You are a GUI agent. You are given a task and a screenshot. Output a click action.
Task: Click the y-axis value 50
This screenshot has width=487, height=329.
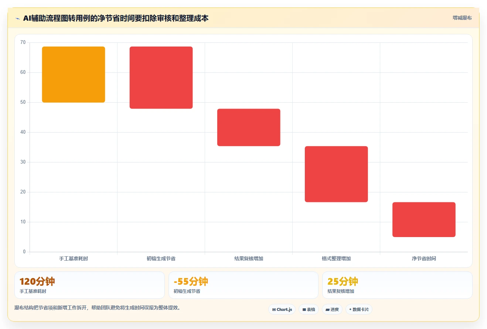[23, 102]
